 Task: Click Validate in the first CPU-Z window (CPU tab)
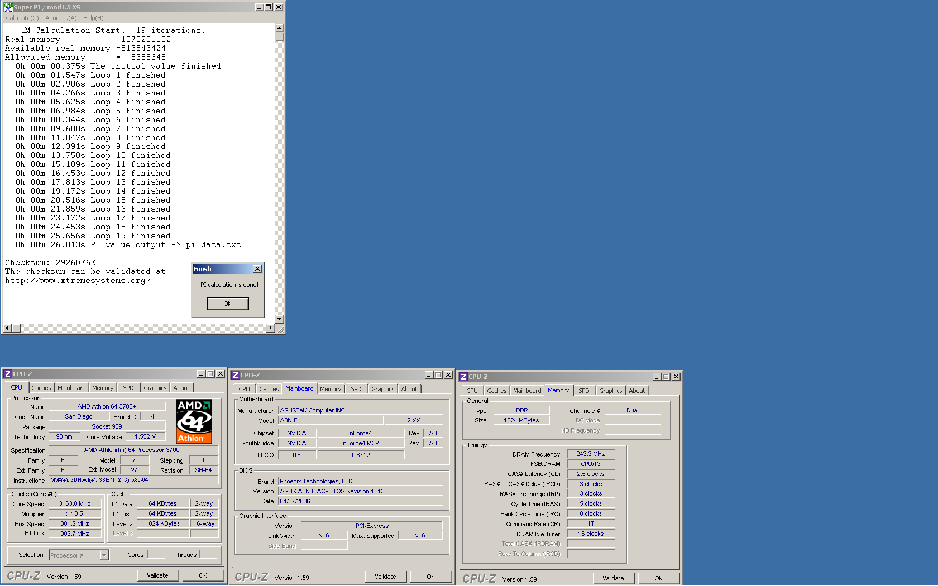157,575
